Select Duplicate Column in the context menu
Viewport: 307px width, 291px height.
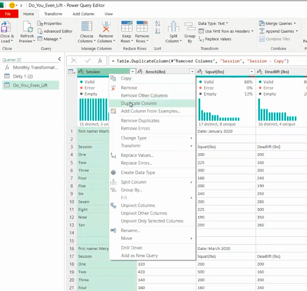click(x=139, y=103)
